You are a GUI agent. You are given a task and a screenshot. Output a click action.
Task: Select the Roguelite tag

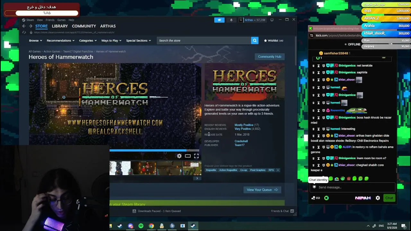pos(211,170)
